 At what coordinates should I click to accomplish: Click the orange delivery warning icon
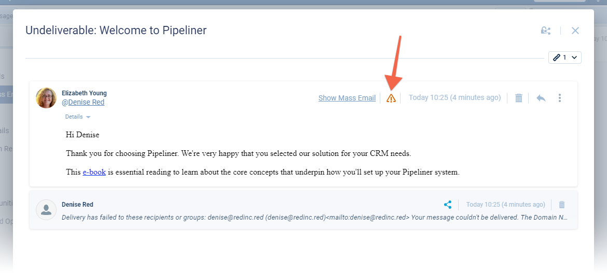coord(391,98)
